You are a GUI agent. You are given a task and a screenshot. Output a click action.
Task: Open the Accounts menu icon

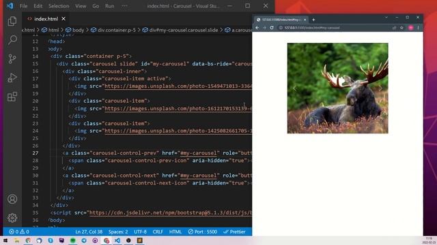point(12,199)
